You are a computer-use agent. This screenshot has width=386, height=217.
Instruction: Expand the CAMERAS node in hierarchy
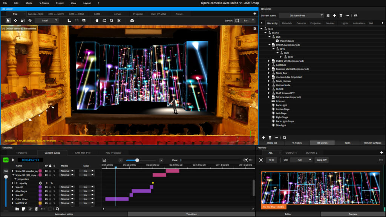[269, 65]
